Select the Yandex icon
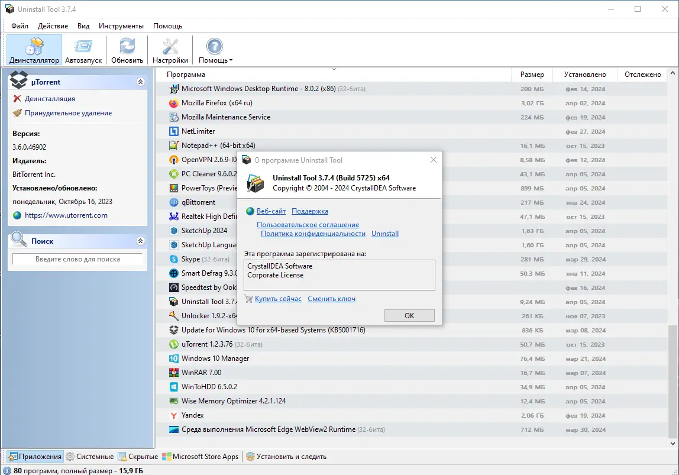 pos(174,415)
